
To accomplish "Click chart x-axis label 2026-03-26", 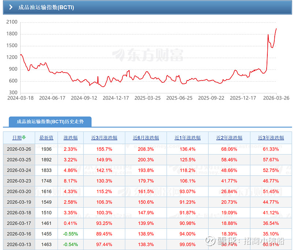I will click(276, 98).
